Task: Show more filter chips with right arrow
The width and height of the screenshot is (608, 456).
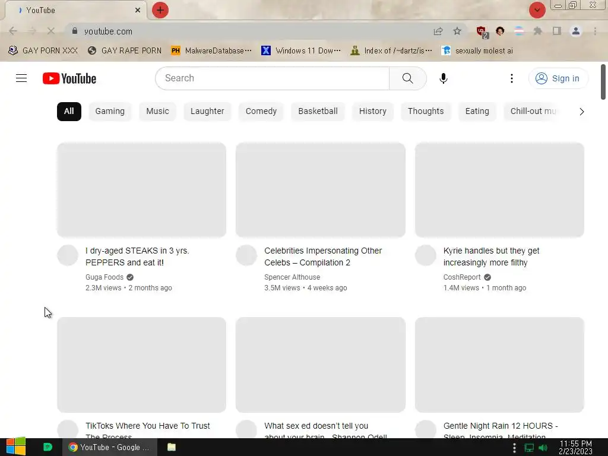Action: (x=581, y=112)
